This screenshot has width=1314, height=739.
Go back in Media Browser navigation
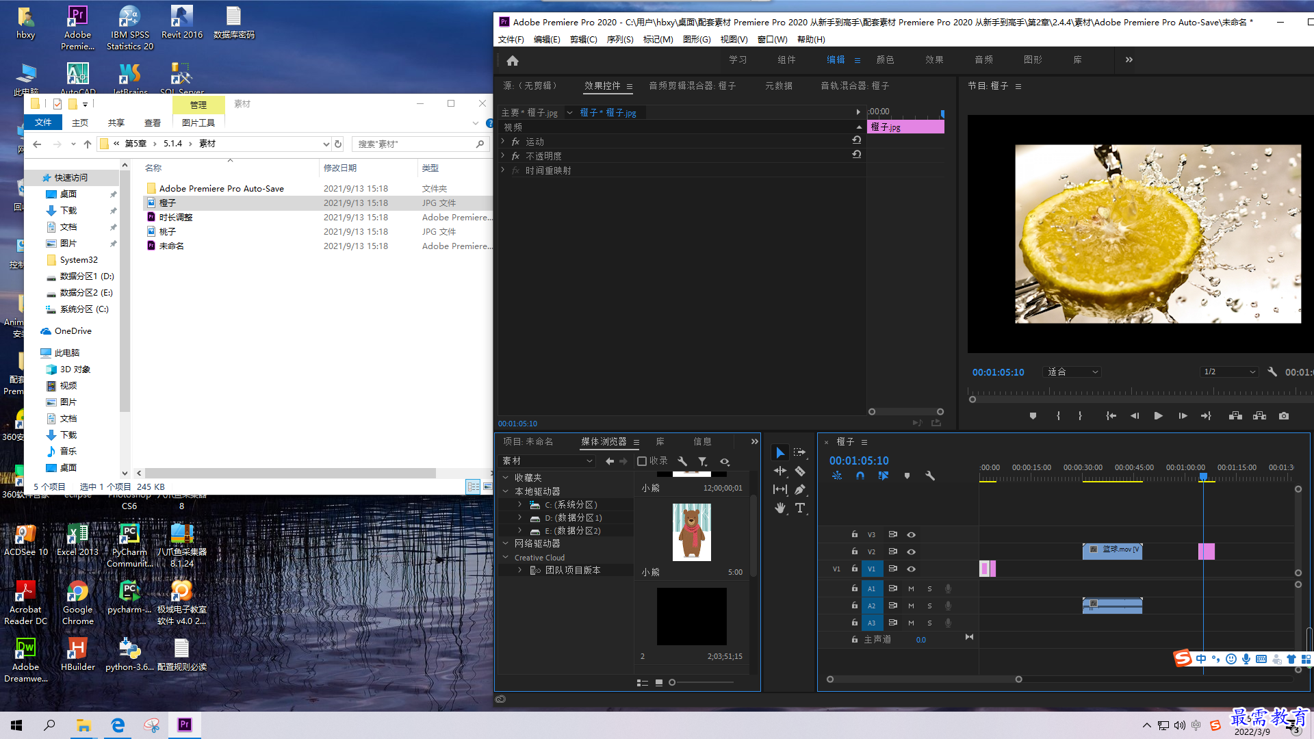click(x=609, y=461)
